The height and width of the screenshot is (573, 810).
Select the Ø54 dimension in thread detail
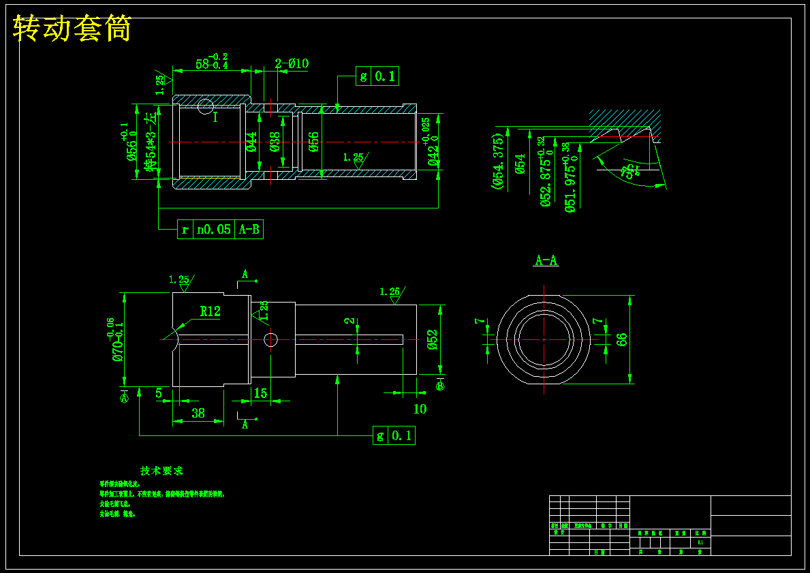pyautogui.click(x=520, y=164)
